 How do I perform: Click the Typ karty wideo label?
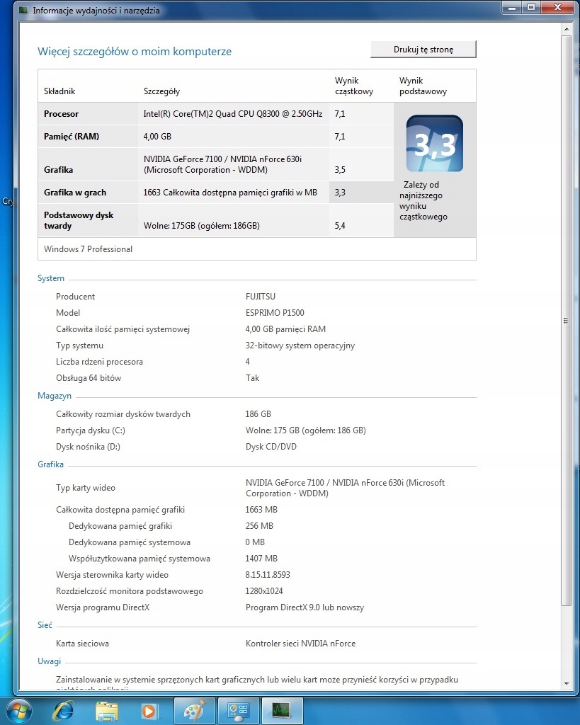click(86, 487)
